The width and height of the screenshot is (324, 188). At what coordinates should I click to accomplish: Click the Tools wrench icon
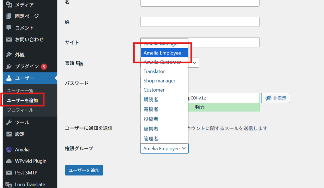[9, 122]
